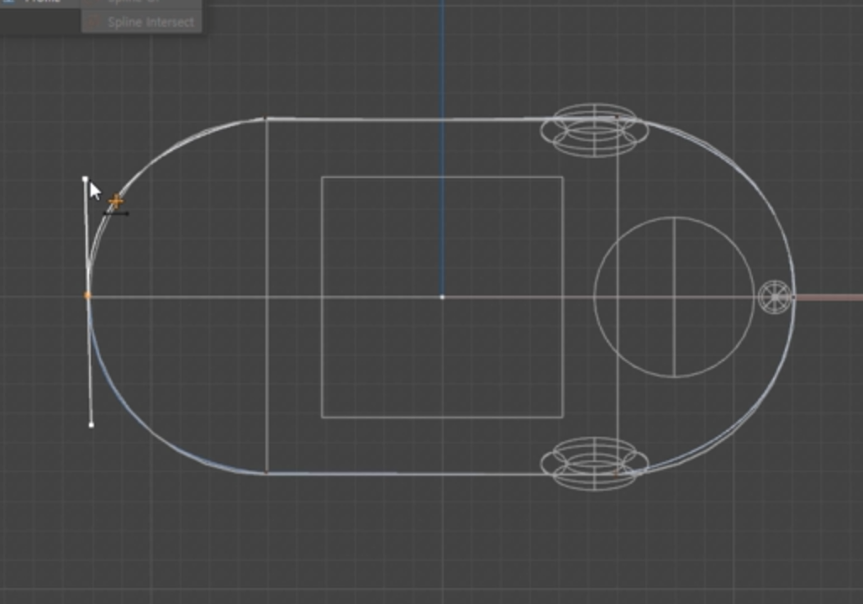The image size is (863, 604).
Task: Click the orange plus snap marker
Action: [116, 202]
